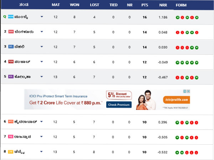This screenshot has height=160, width=214.
Task: Click the last form icon in Mumbai row
Action: (197, 17)
